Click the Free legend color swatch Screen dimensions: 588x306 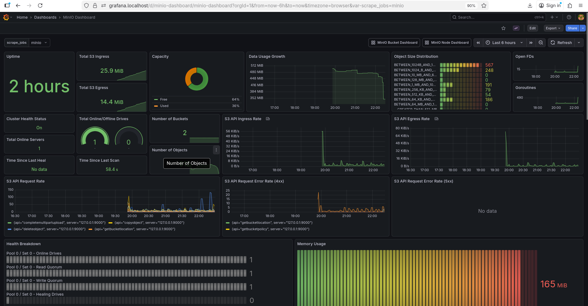click(156, 100)
